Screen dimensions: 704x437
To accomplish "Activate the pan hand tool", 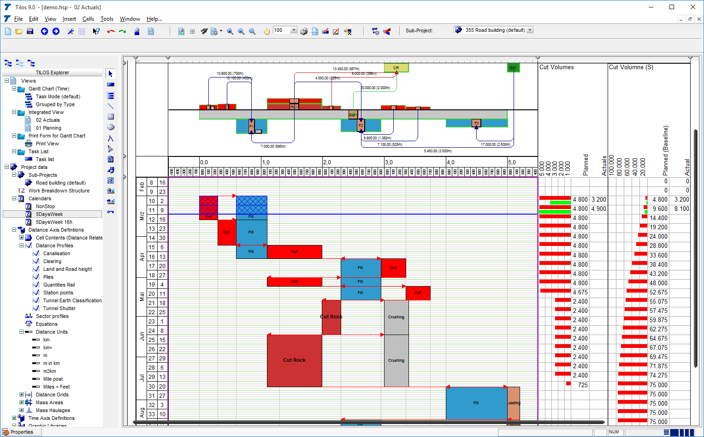I will point(266,31).
